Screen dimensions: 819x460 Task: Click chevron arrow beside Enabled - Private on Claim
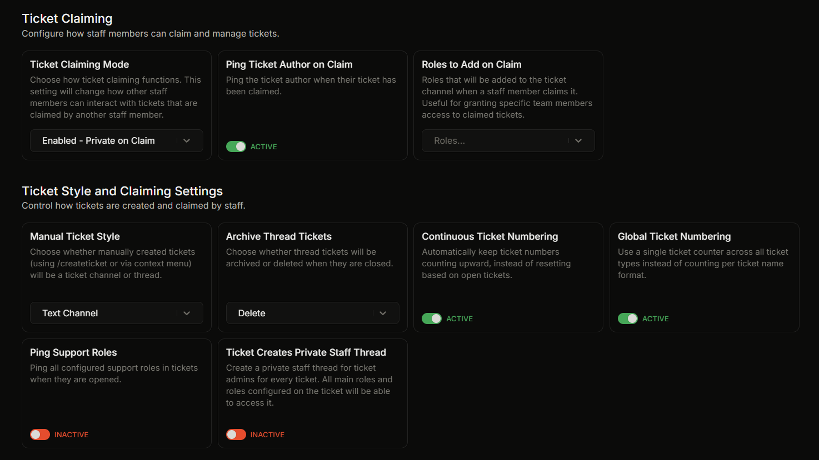[187, 141]
